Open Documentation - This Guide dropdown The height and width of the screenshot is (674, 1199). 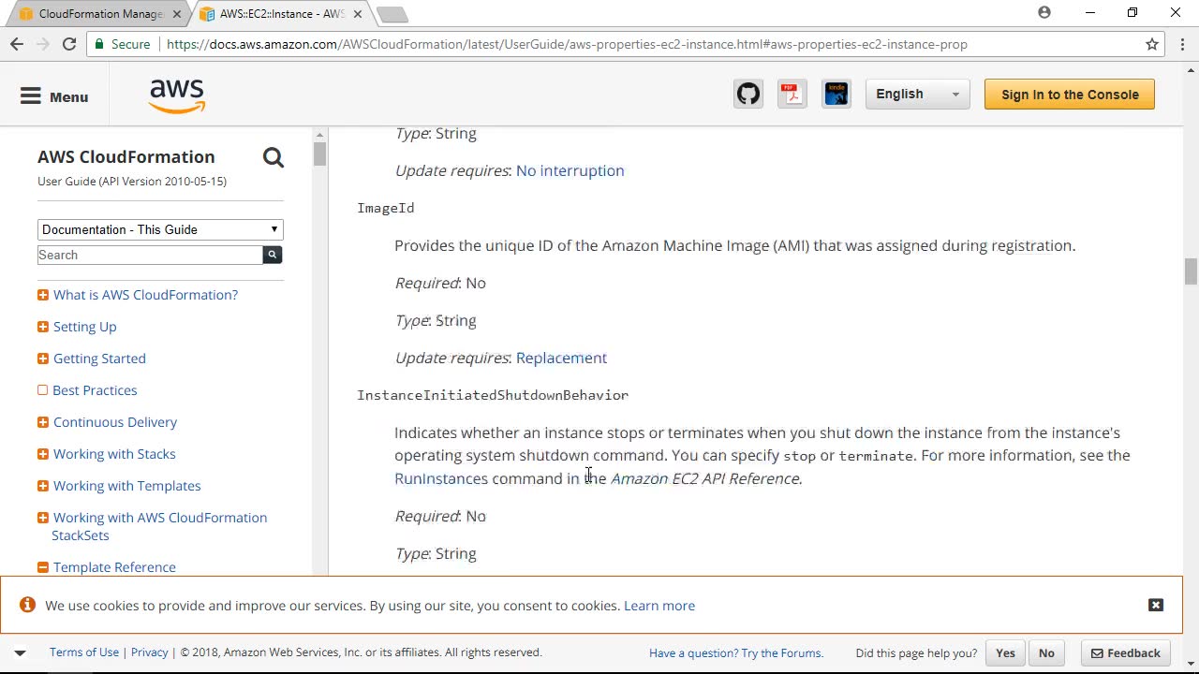[x=160, y=229]
